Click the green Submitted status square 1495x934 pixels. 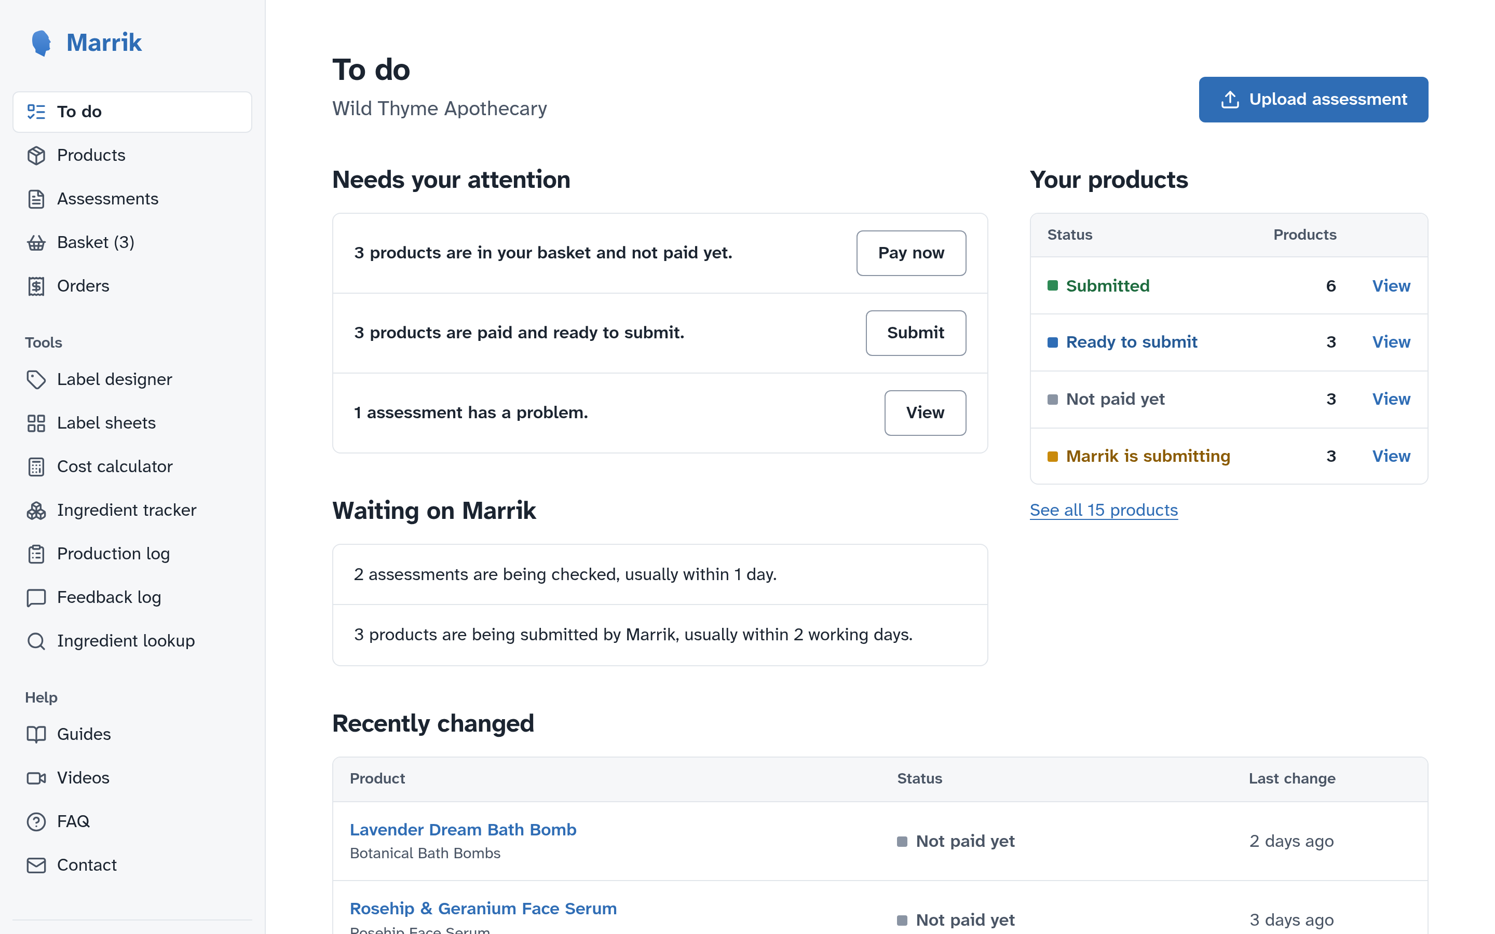pos(1053,285)
